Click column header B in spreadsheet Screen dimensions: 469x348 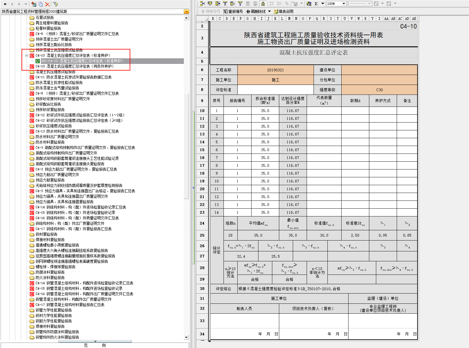(x=213, y=19)
